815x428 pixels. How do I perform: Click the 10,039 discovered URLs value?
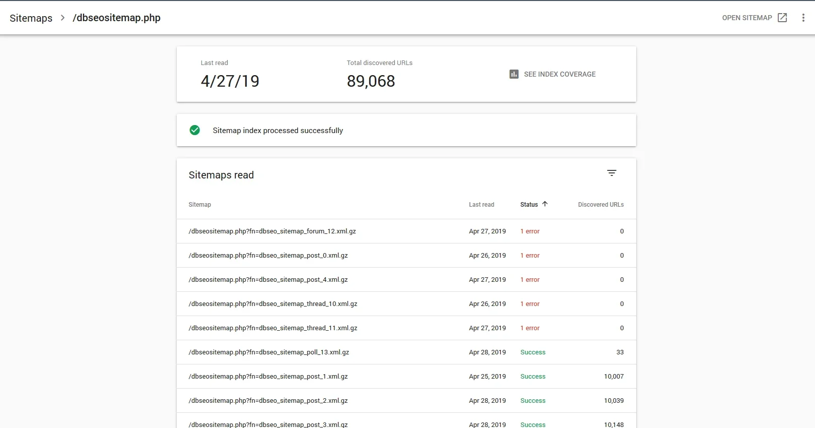click(x=614, y=401)
